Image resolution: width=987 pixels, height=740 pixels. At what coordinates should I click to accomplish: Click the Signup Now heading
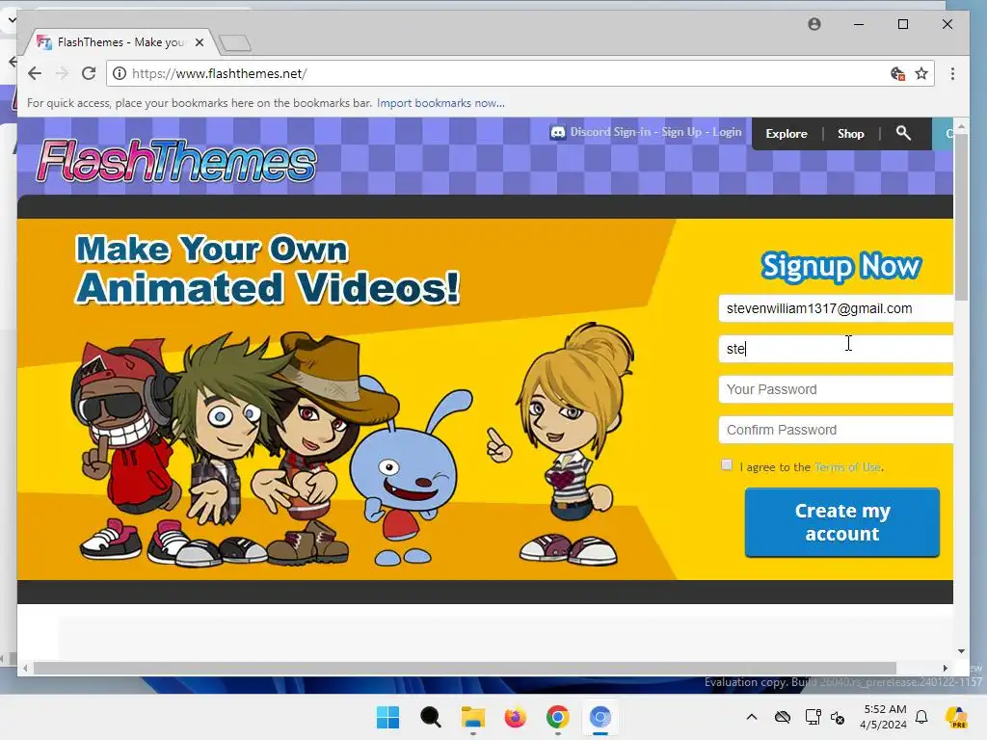tap(840, 266)
